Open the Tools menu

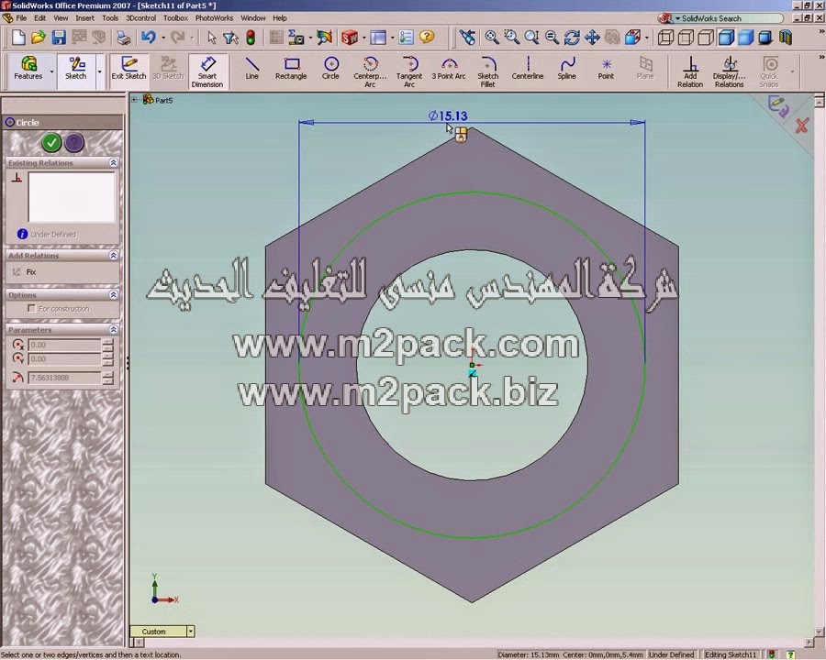110,18
